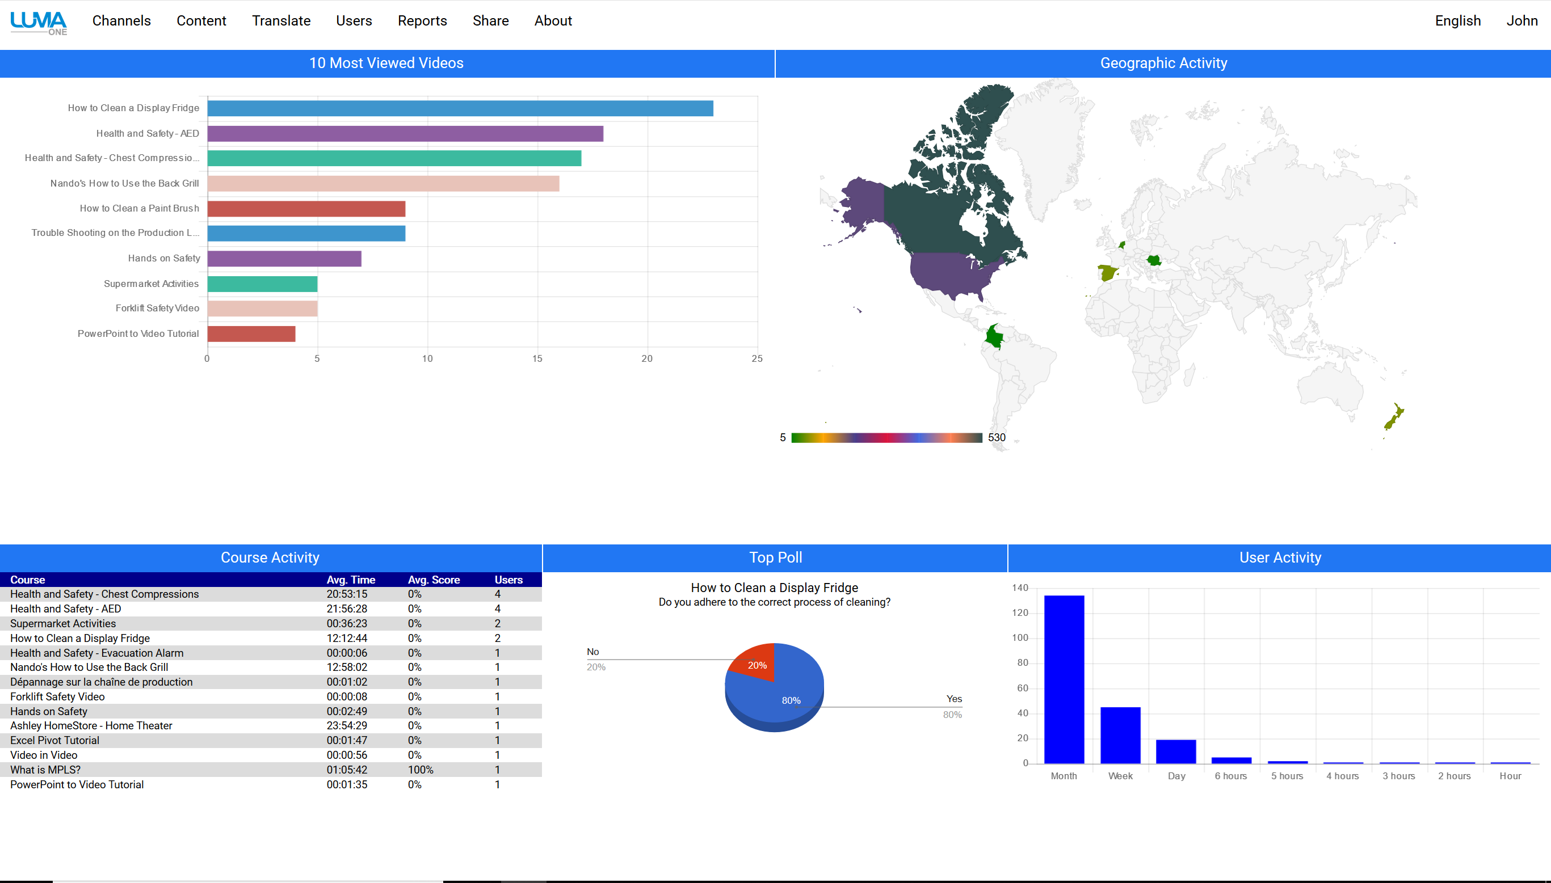
Task: Click the Users column header
Action: (x=508, y=580)
